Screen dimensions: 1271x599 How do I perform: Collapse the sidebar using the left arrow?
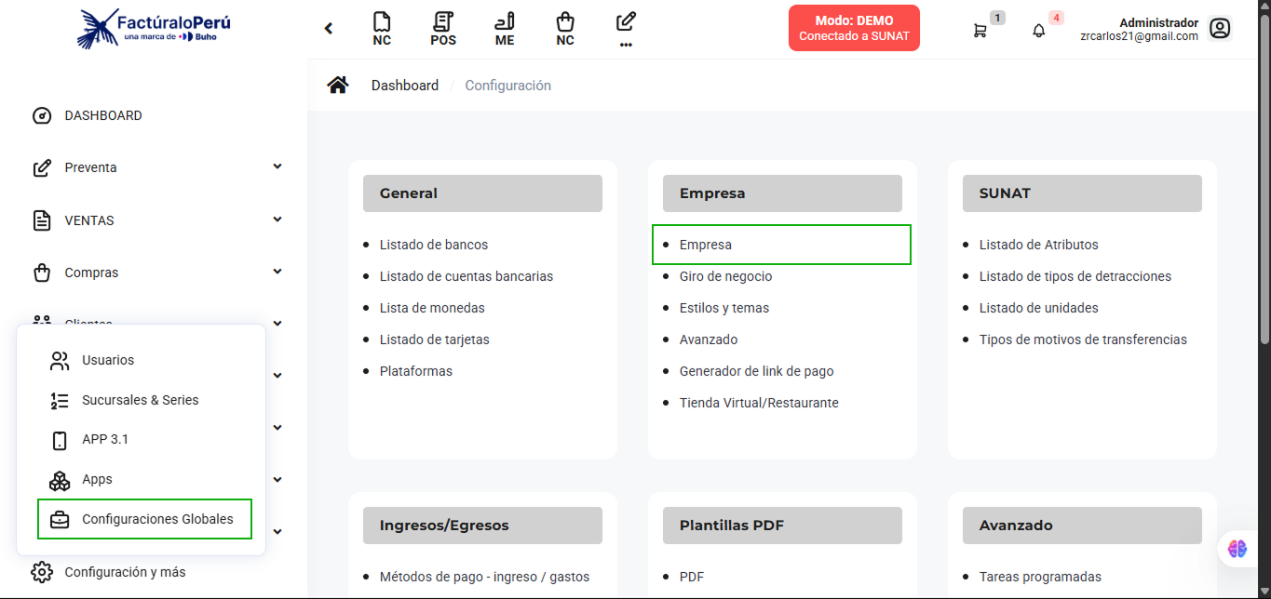coord(328,28)
